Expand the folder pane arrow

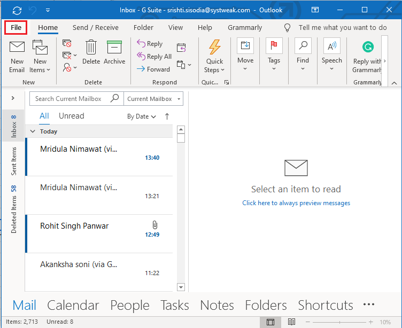point(13,98)
